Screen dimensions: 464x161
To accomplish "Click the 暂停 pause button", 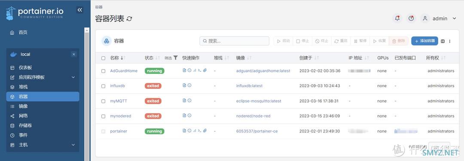I will pos(360,41).
